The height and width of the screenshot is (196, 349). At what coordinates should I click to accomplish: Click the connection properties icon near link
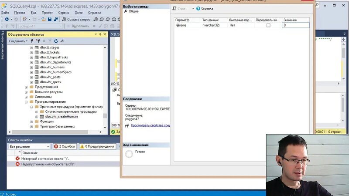click(127, 125)
